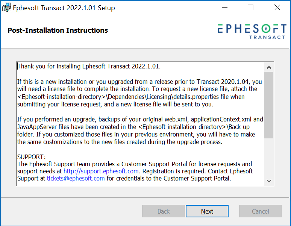291x226 pixels.
Task: Place cursor on 'Thank you for installing' line
Action: pyautogui.click(x=89, y=66)
